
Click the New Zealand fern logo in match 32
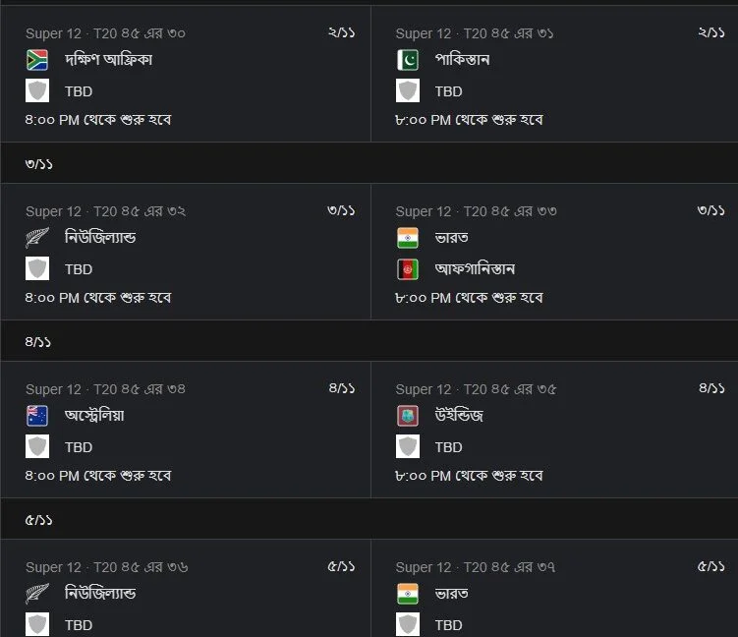pos(37,238)
